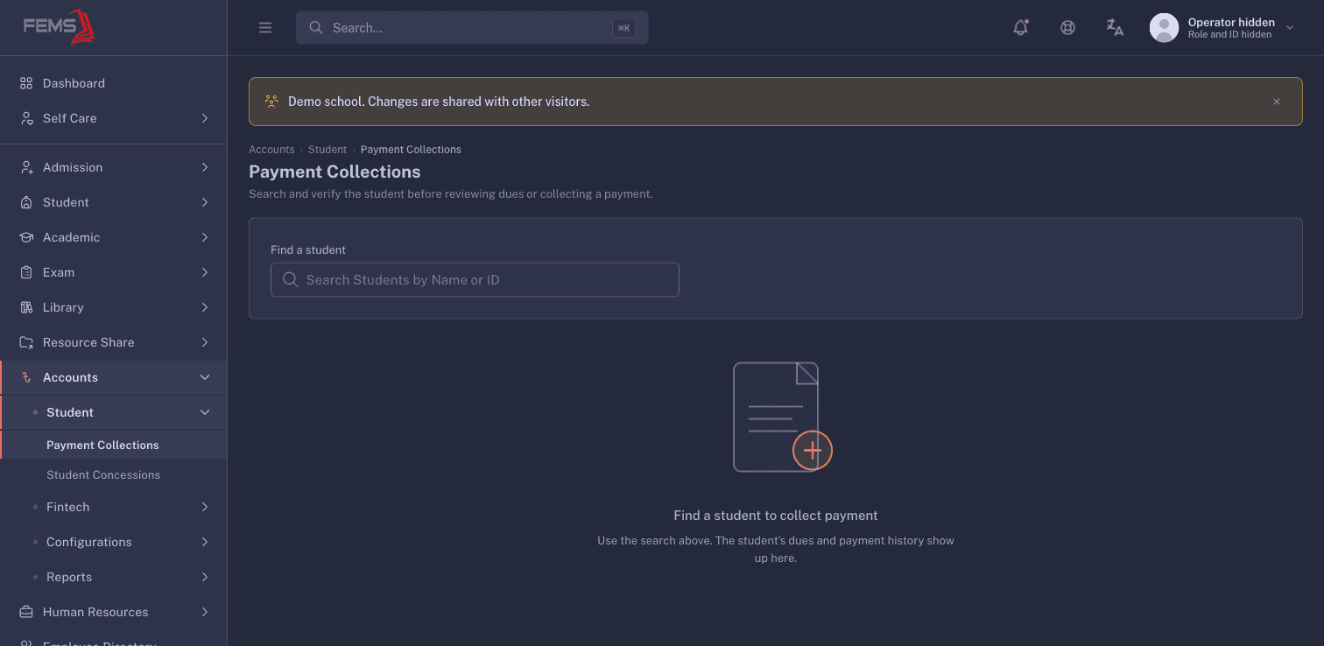Open the Library menu item

114,307
